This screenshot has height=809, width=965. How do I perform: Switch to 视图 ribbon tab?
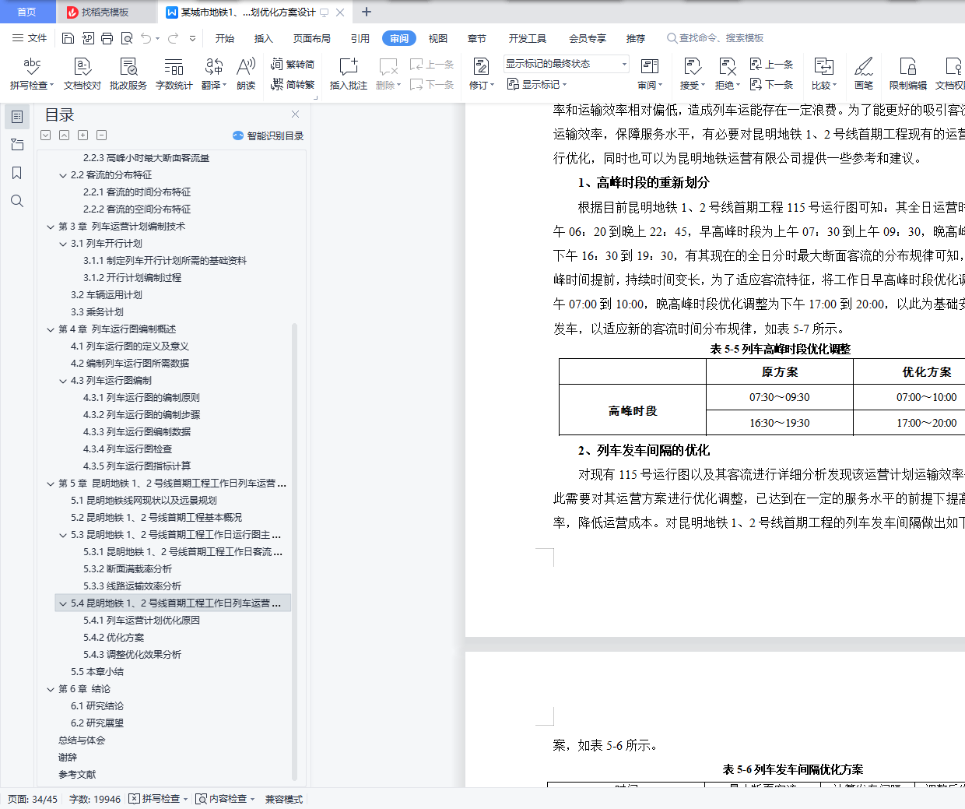point(438,38)
